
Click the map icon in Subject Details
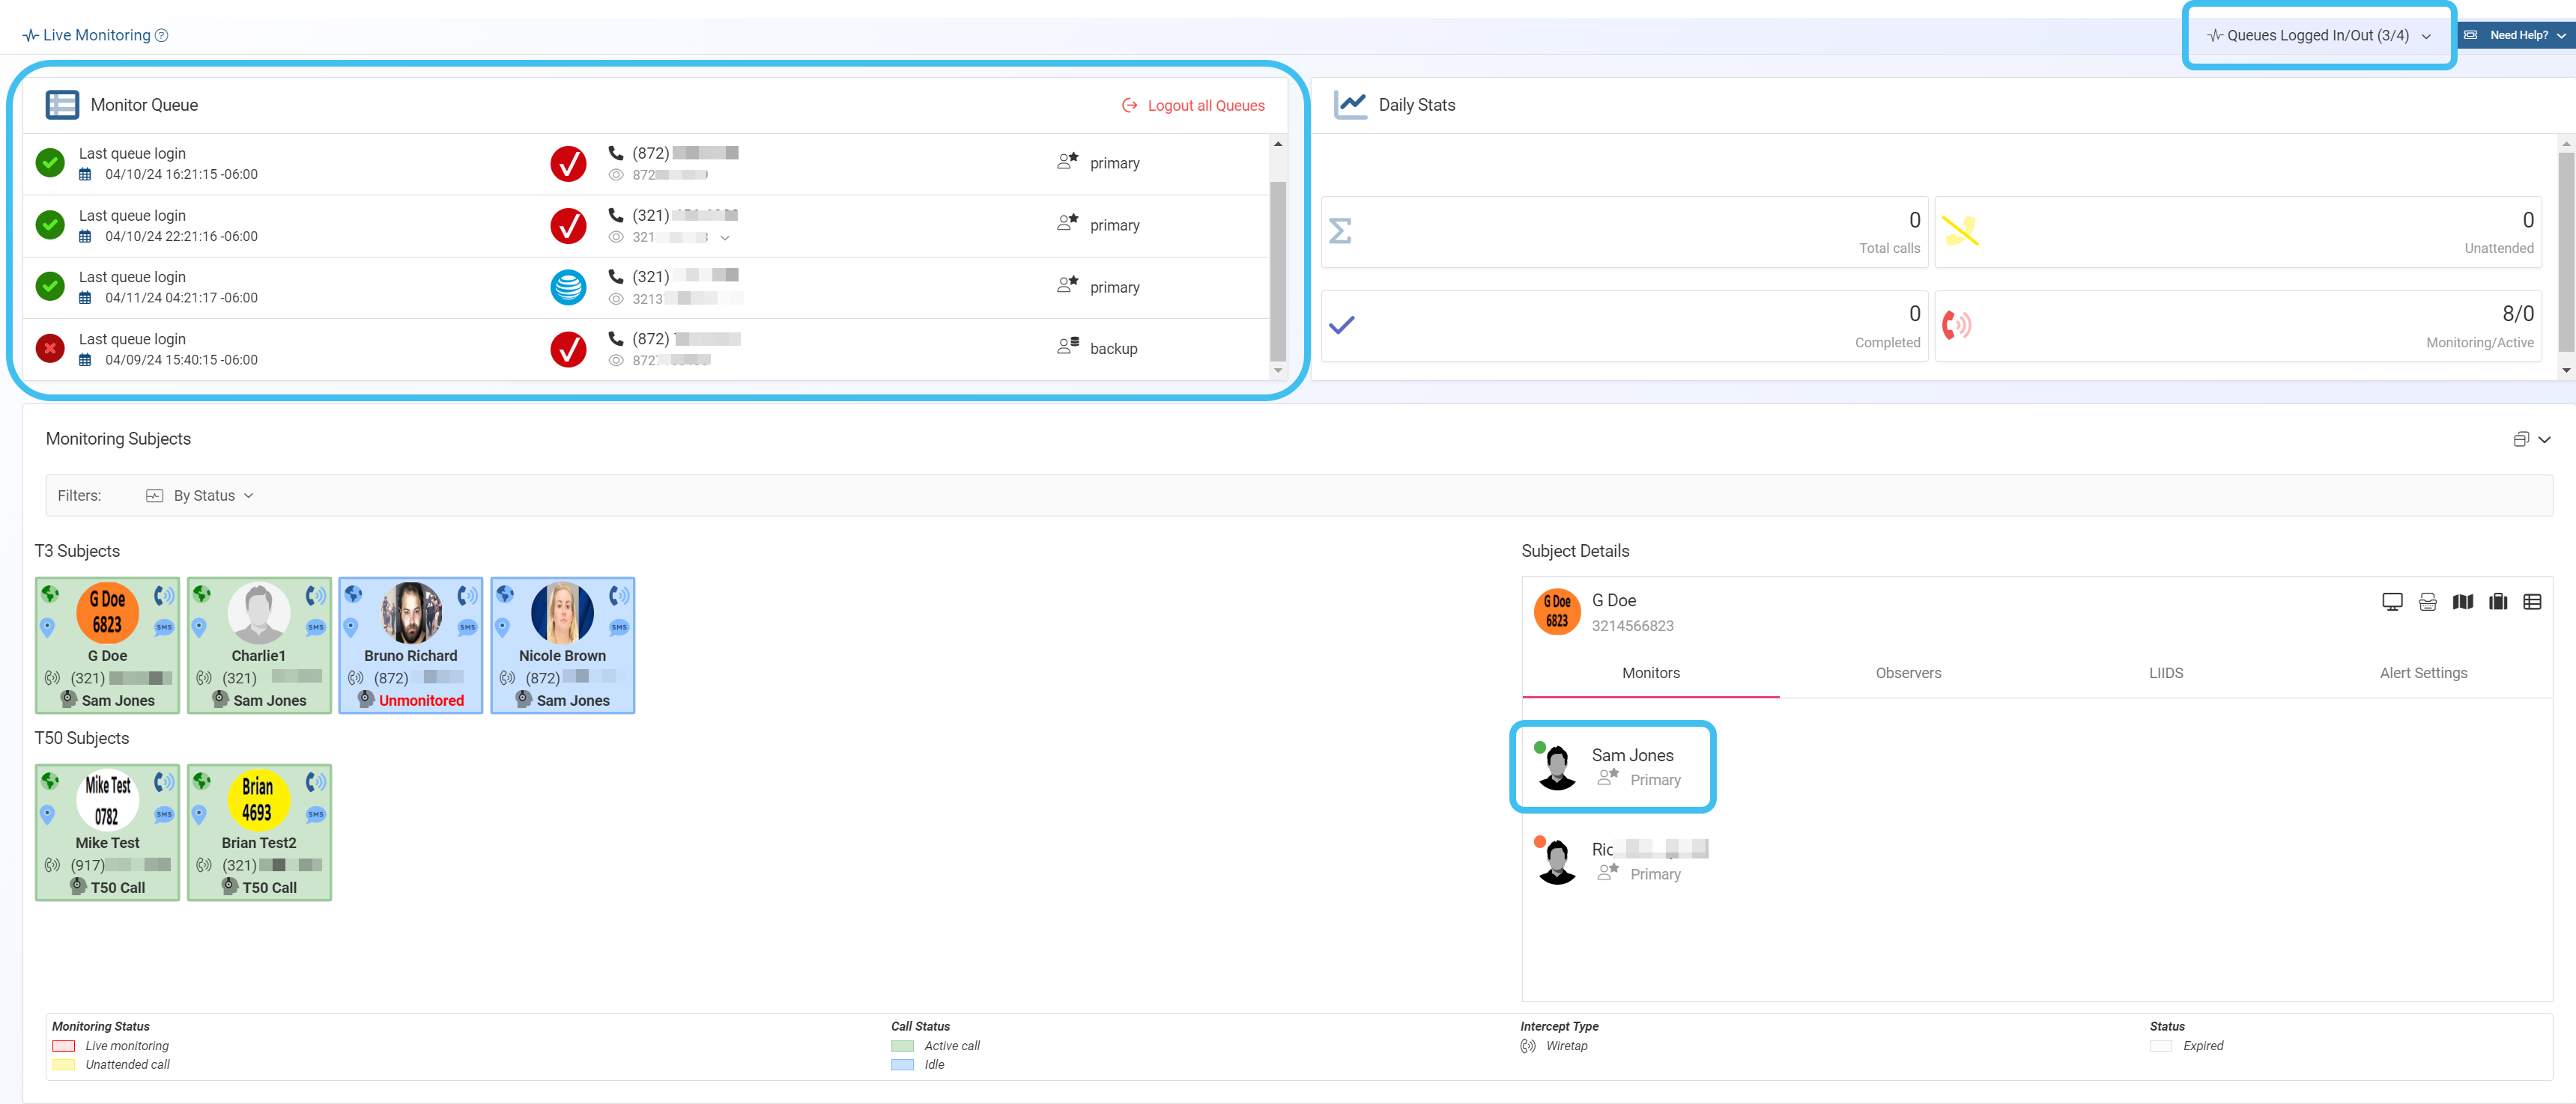[2462, 602]
